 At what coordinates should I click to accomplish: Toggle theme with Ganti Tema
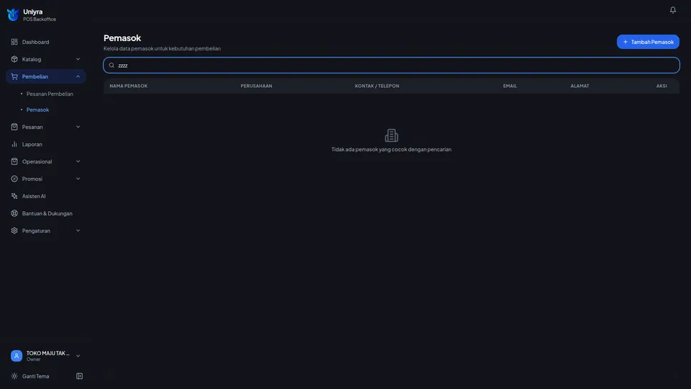(36, 376)
